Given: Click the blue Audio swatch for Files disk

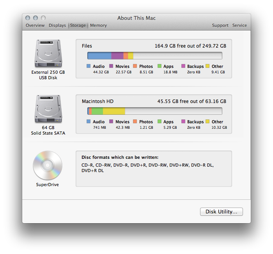Looking at the screenshot, I should [89, 66].
